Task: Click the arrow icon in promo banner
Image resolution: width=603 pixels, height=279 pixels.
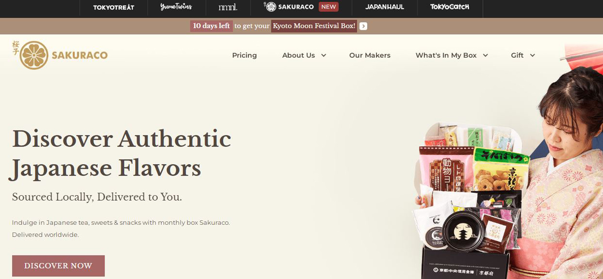Action: pos(363,26)
